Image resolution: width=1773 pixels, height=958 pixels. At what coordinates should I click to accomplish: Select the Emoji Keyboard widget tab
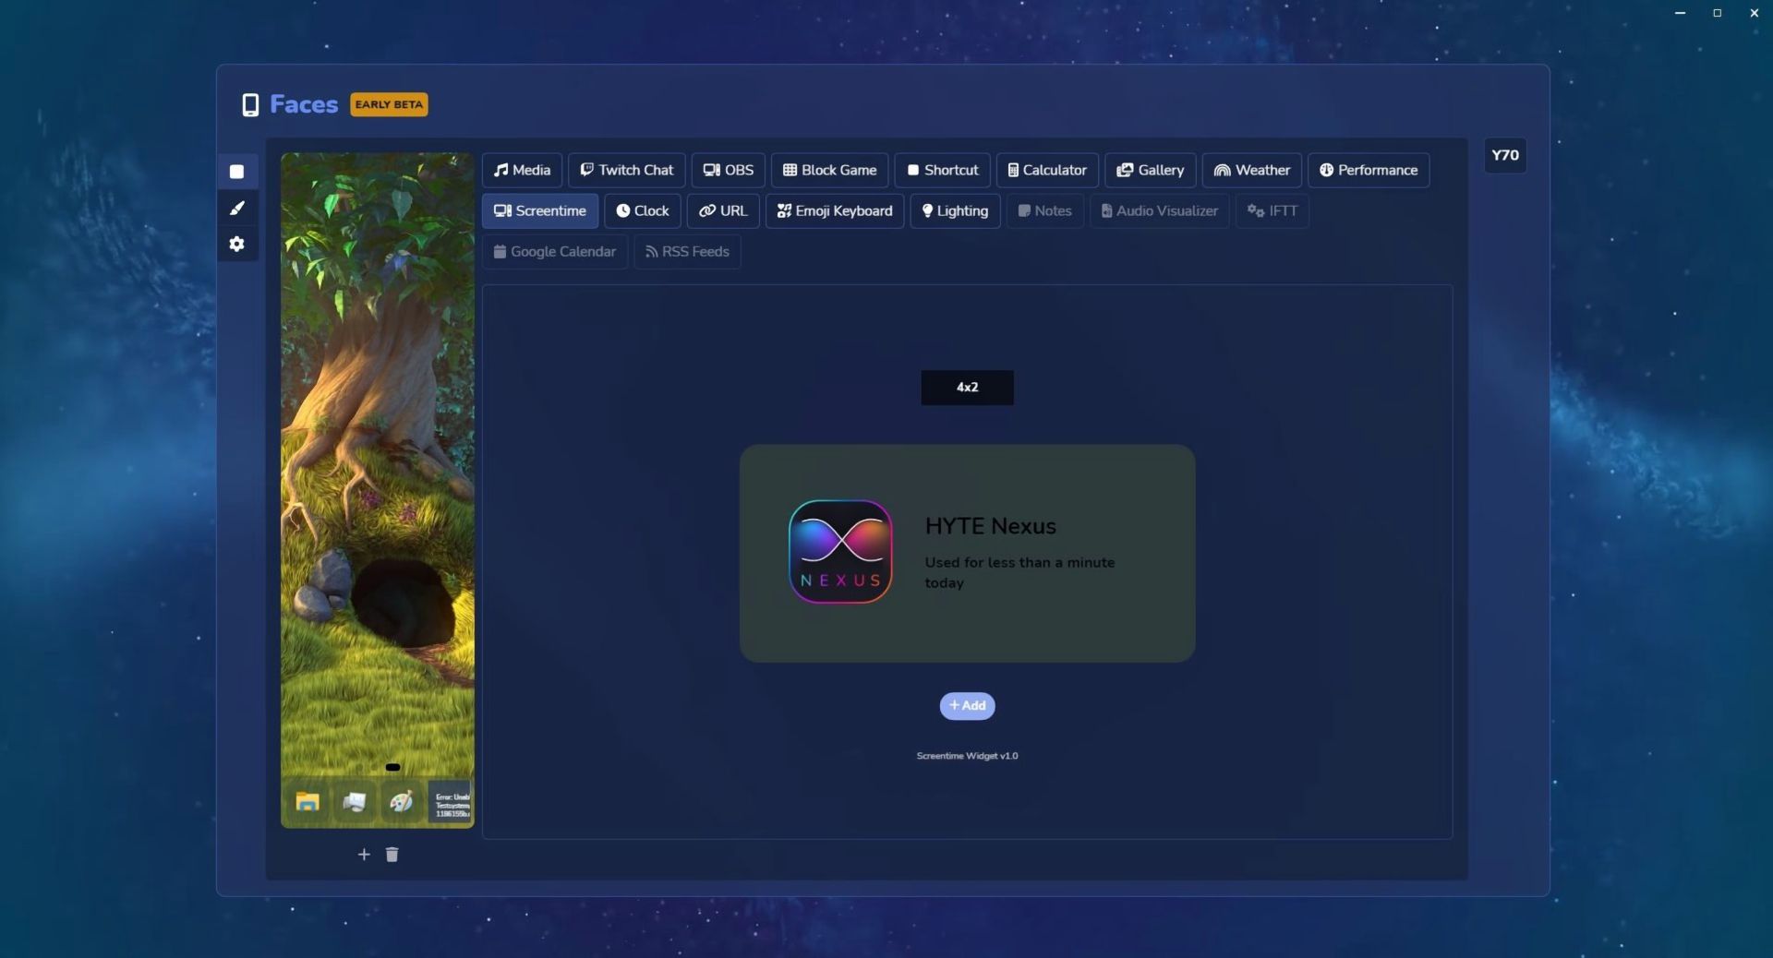point(835,210)
